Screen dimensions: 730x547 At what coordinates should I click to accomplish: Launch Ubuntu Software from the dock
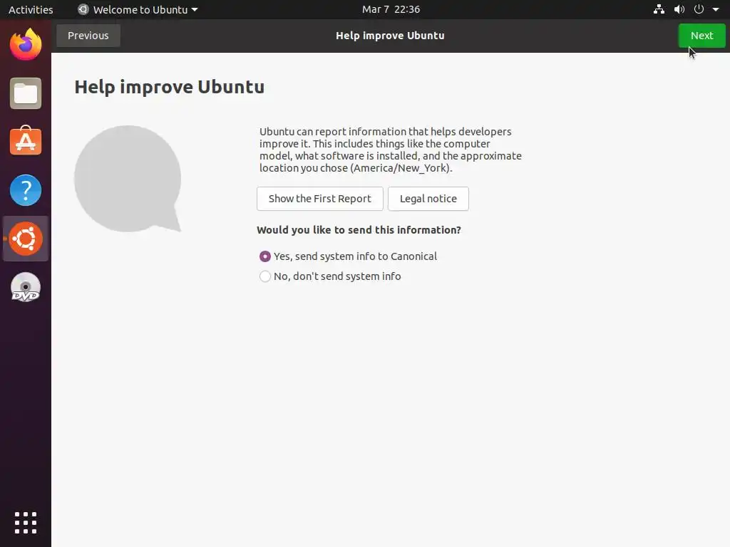(26, 141)
